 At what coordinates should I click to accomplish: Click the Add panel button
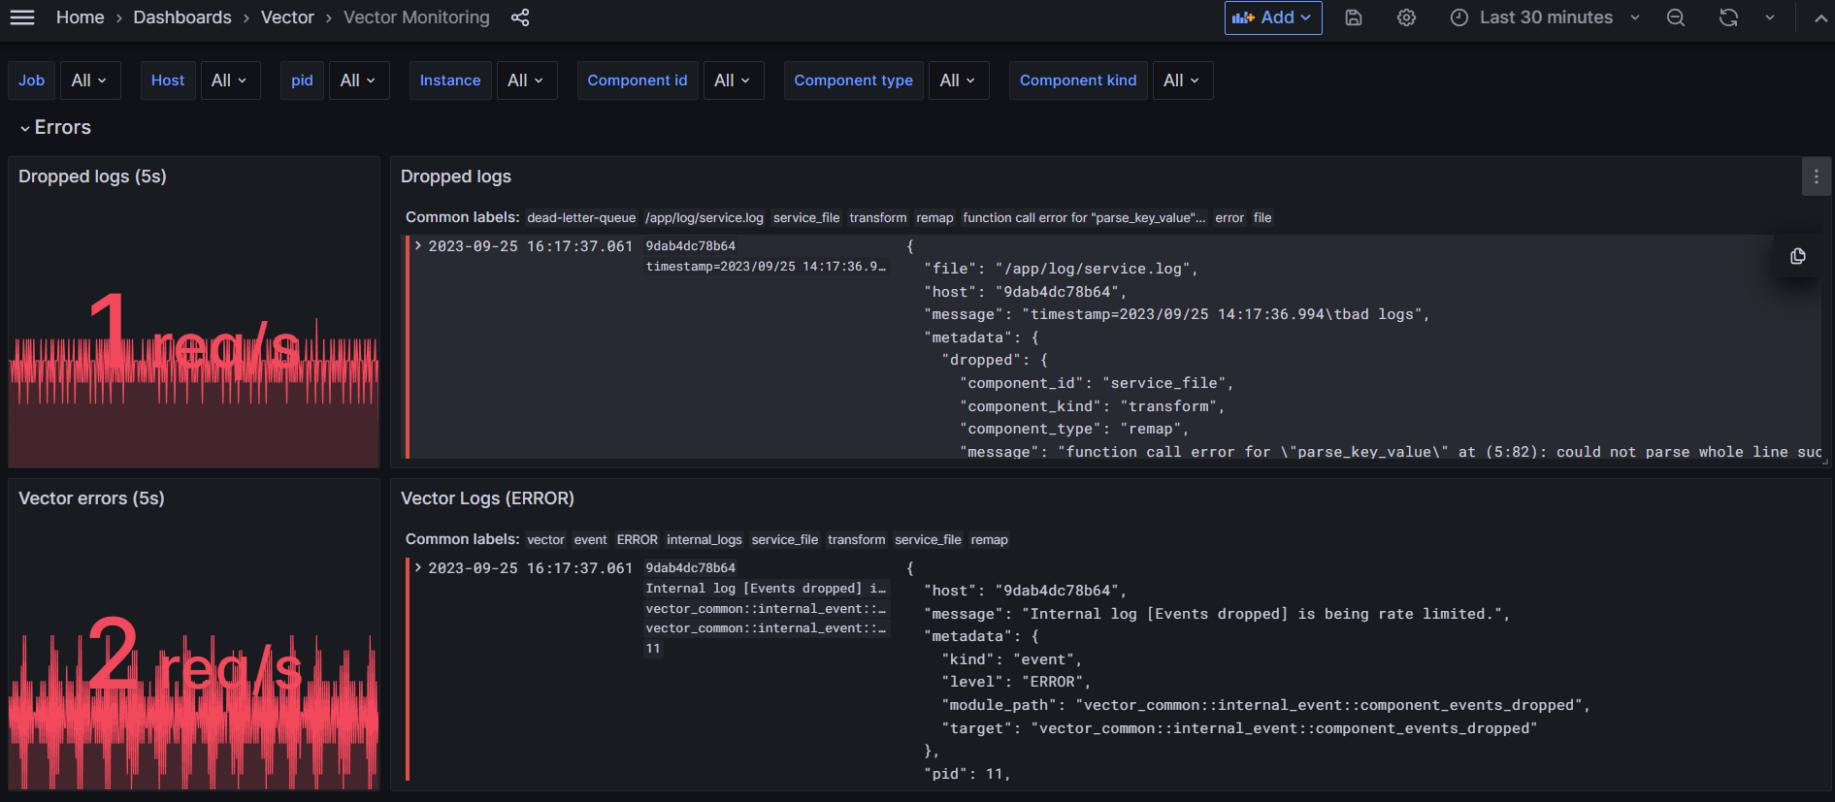click(1272, 17)
